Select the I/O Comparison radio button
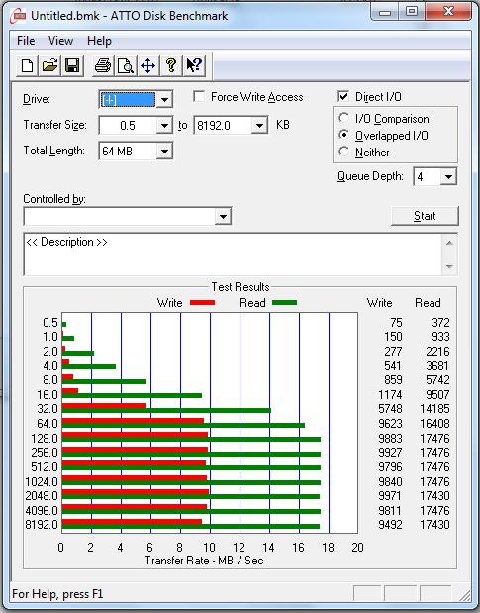This screenshot has height=613, width=480. coord(344,118)
